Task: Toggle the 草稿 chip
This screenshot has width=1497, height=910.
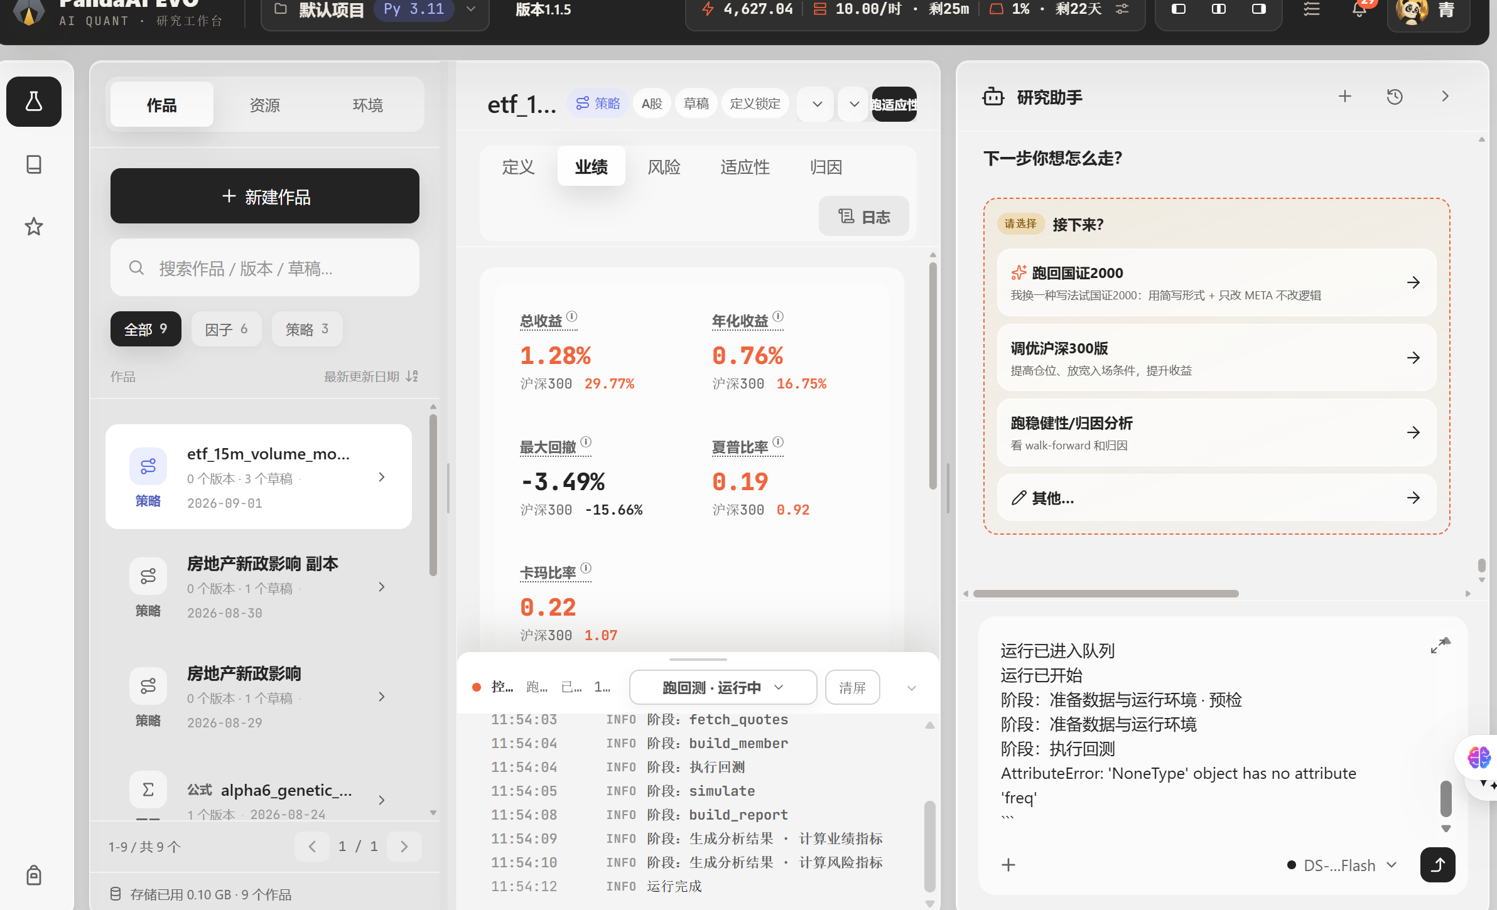Action: [696, 104]
